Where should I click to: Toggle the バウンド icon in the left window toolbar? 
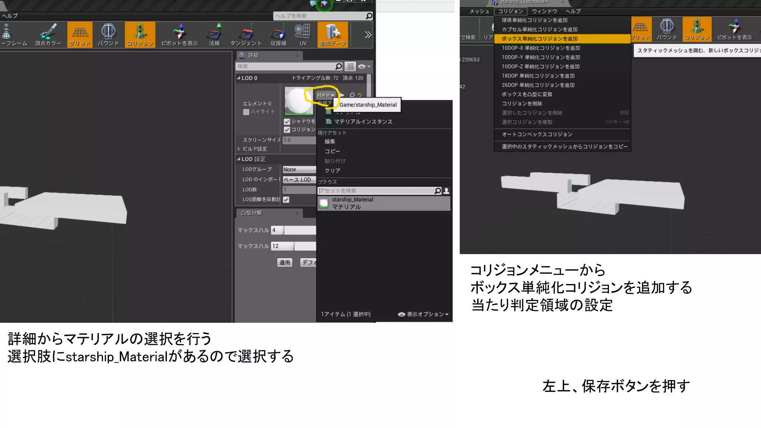[108, 35]
